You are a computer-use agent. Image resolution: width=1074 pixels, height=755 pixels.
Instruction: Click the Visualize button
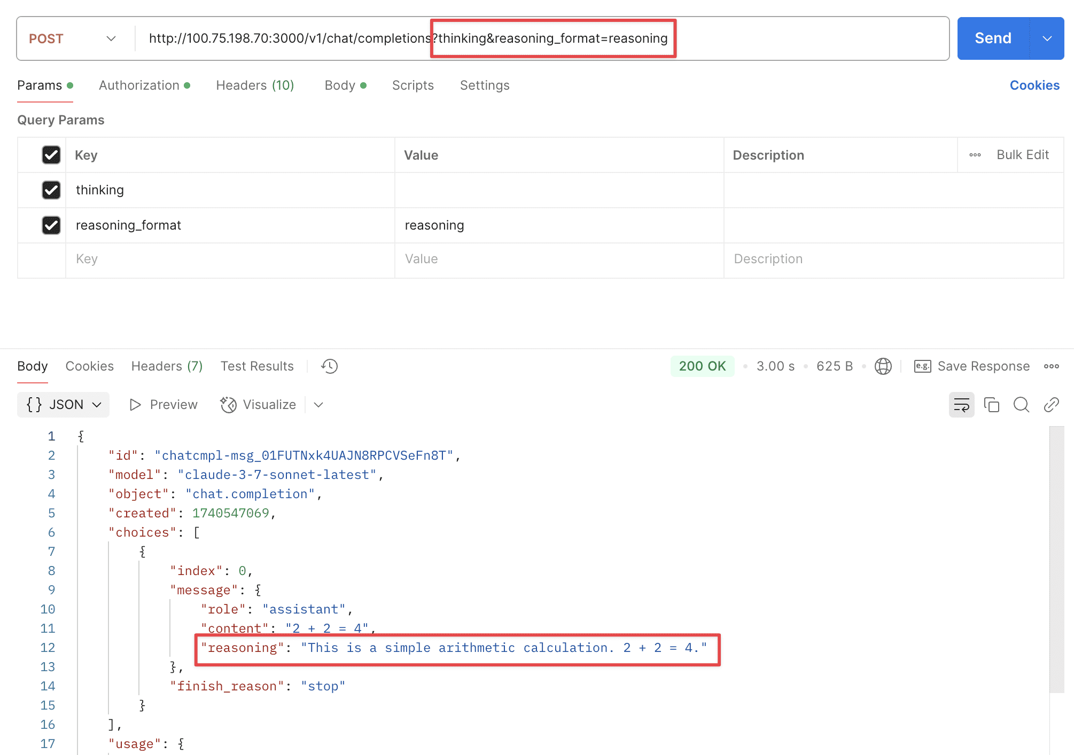coord(258,405)
